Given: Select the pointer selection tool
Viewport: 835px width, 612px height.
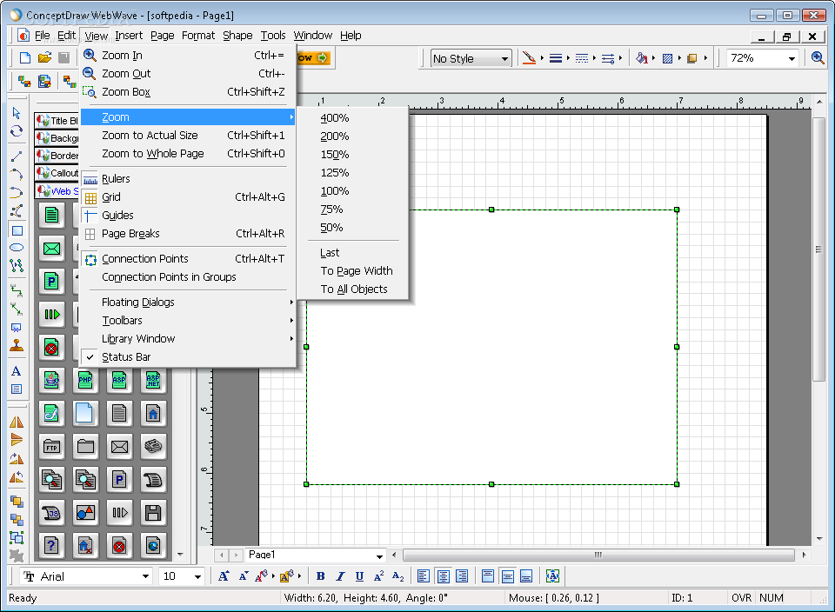Looking at the screenshot, I should 17,113.
